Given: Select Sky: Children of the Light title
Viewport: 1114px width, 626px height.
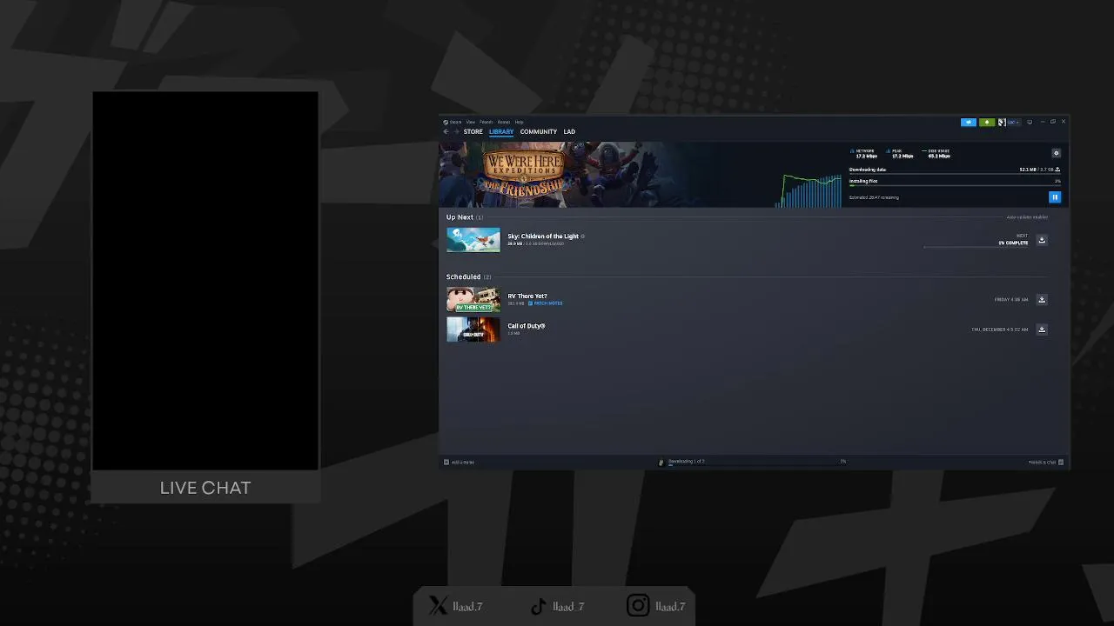Looking at the screenshot, I should tap(543, 236).
